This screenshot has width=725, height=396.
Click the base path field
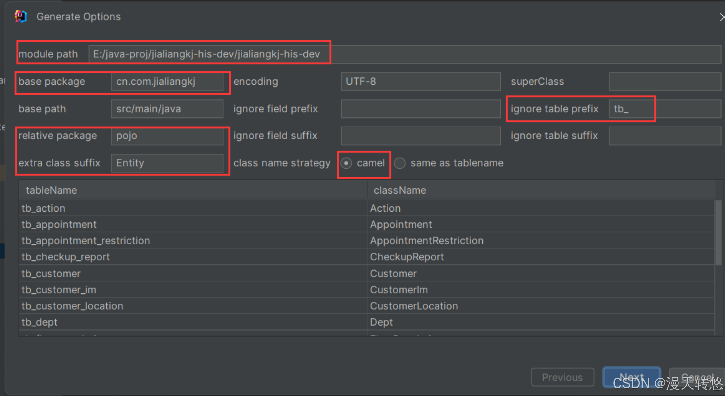tap(167, 109)
